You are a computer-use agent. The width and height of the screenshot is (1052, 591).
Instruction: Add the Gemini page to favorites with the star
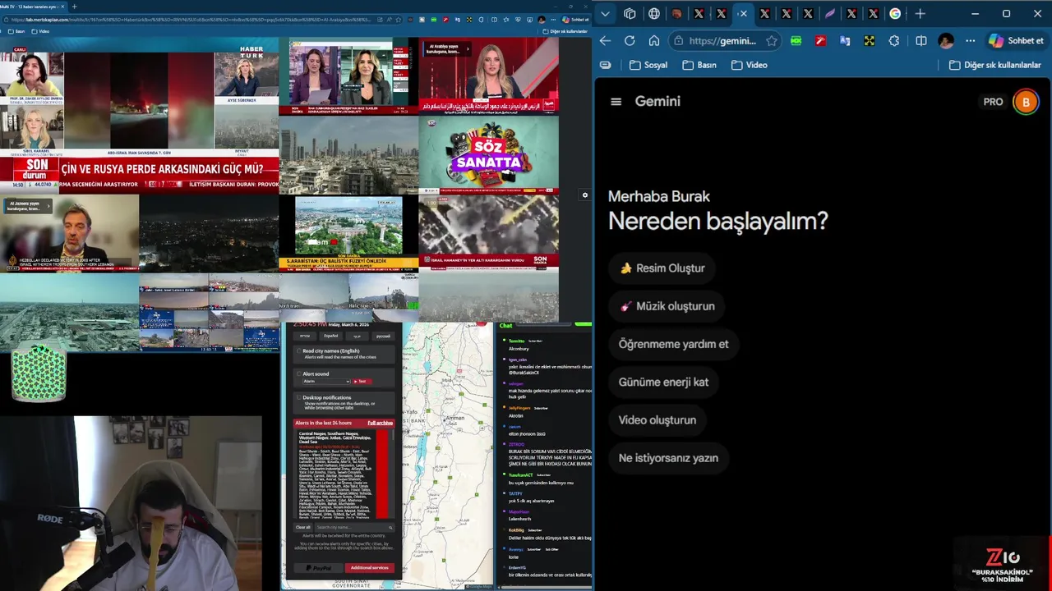coord(771,40)
